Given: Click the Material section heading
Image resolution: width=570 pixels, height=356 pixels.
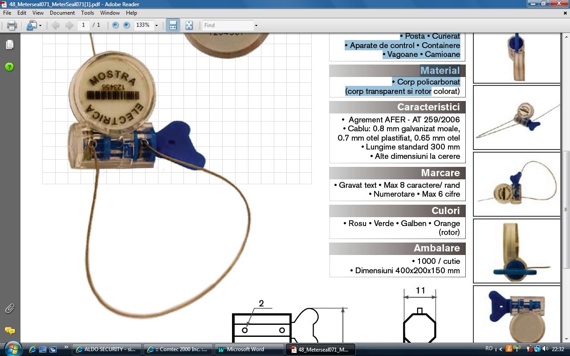Looking at the screenshot, I should click(x=440, y=70).
